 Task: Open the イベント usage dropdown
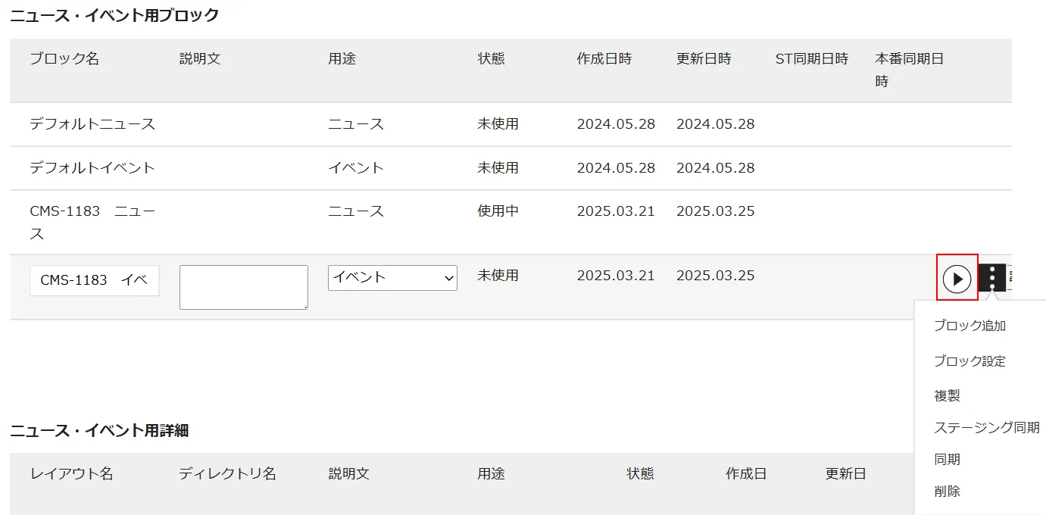pos(392,277)
